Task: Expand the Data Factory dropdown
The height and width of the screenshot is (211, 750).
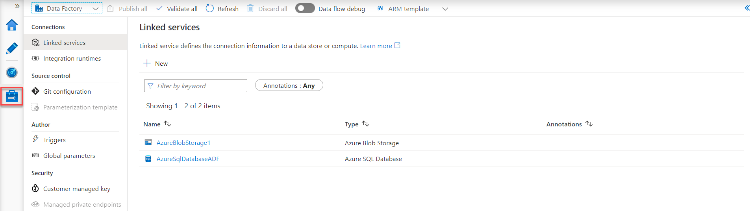Action: 95,9
